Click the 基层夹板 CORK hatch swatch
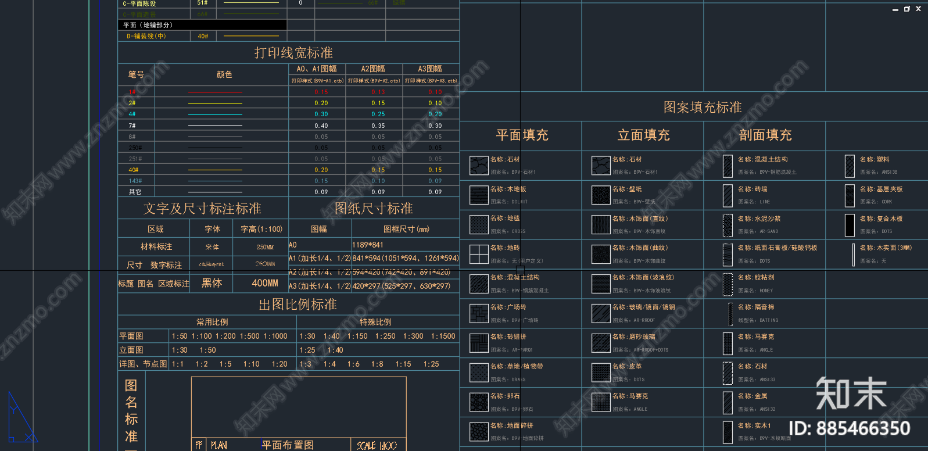The height and width of the screenshot is (451, 928). 850,196
